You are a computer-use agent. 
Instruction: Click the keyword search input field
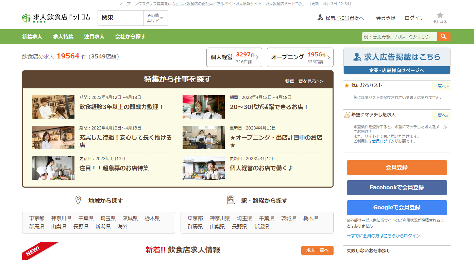399,37
